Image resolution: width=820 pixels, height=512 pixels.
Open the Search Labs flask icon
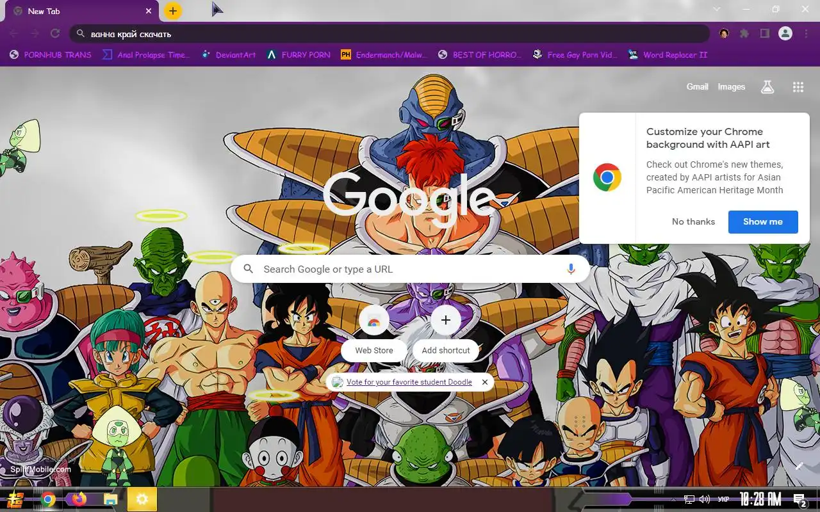coord(767,87)
